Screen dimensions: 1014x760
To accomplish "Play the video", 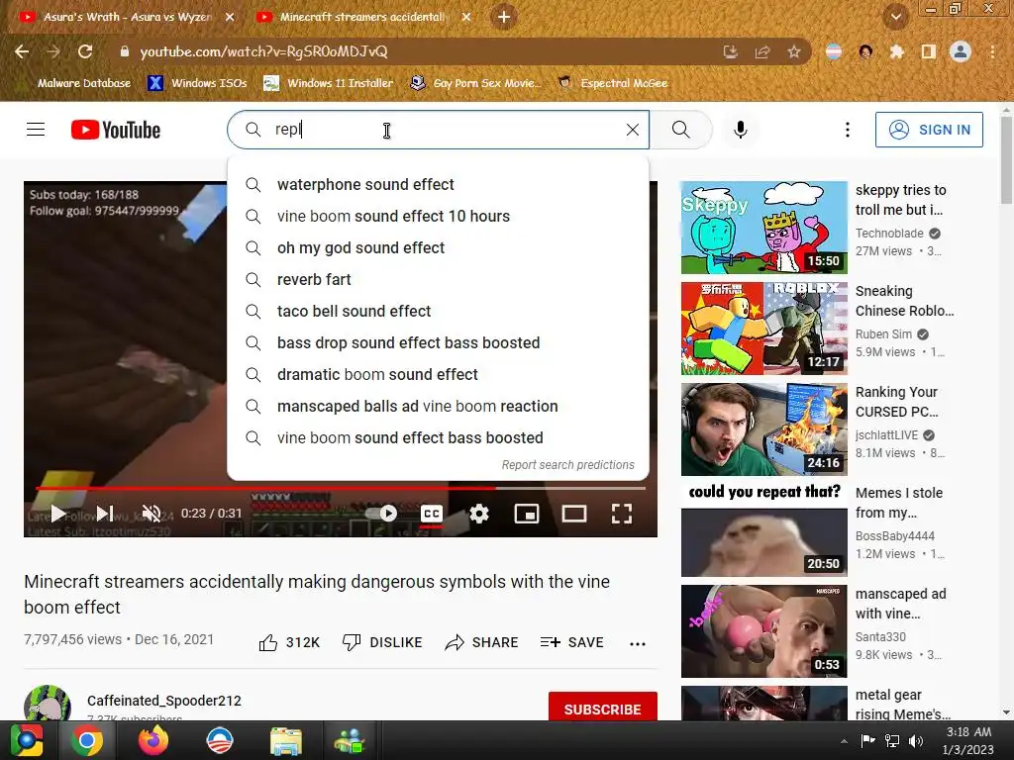I will click(58, 514).
